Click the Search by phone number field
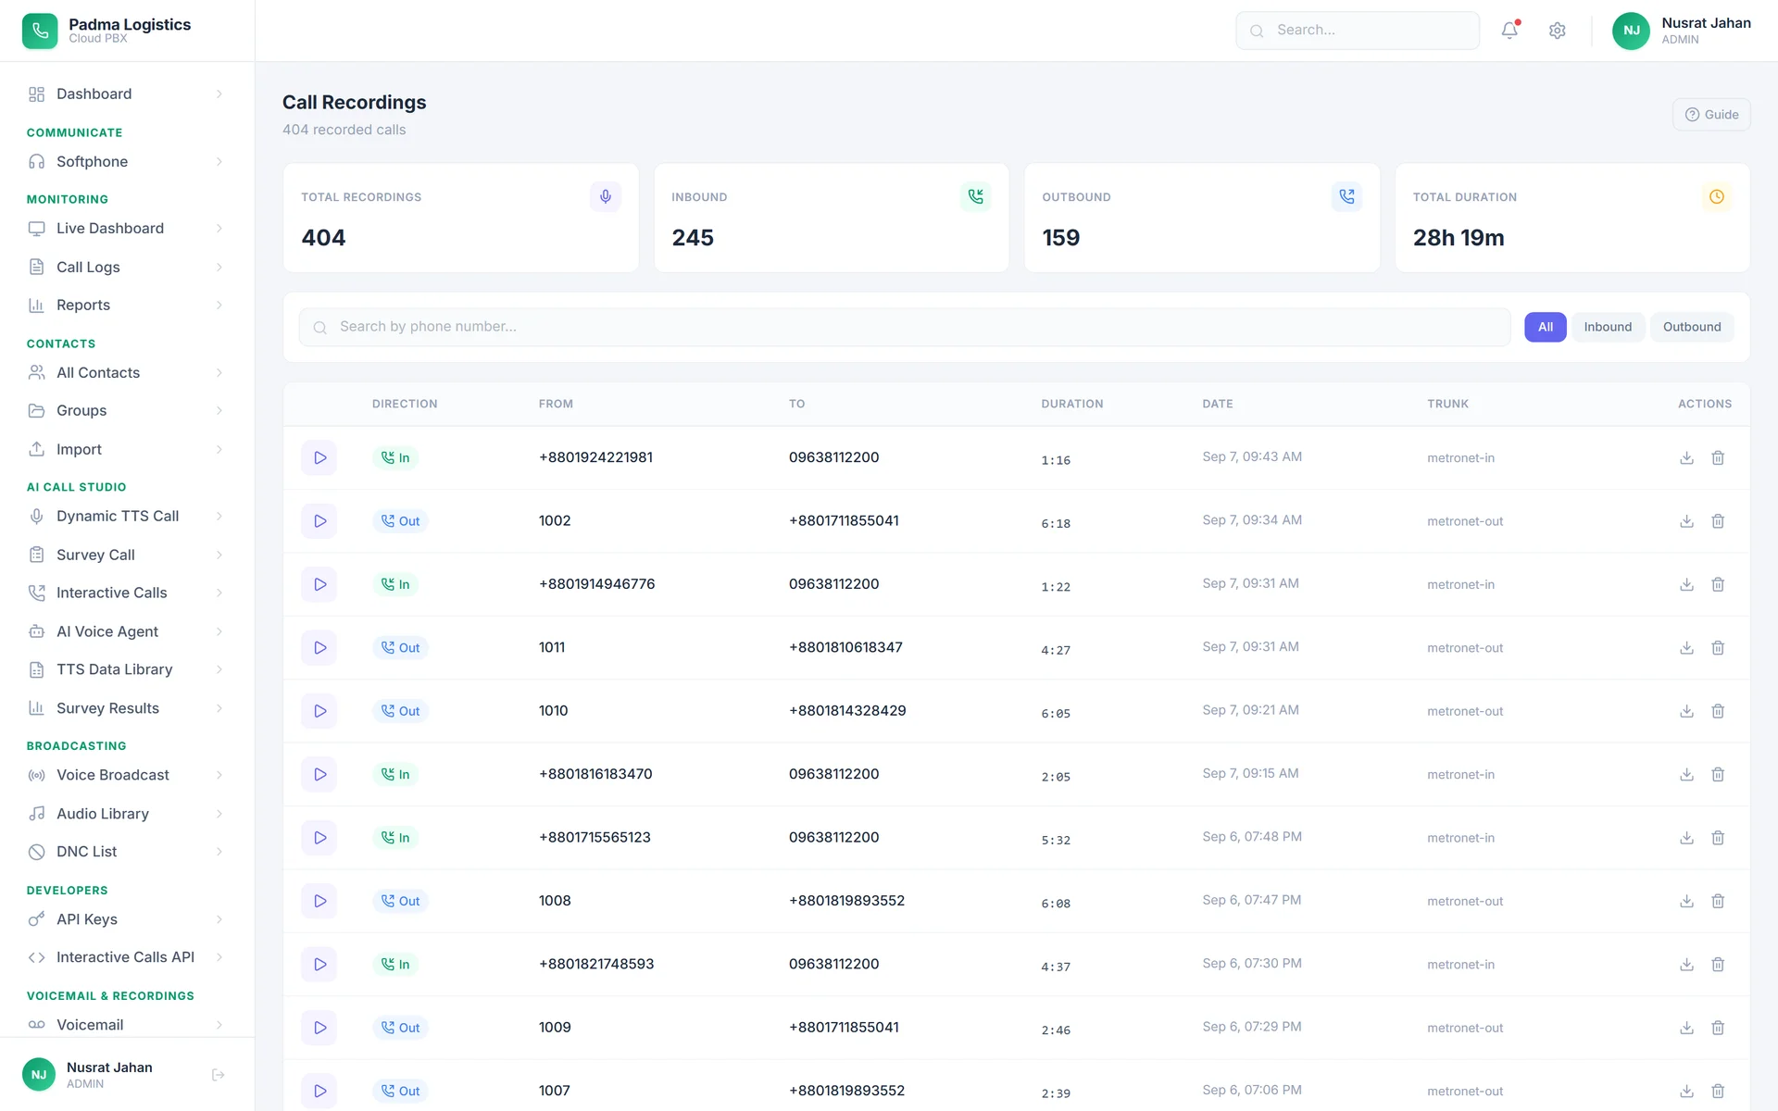Image resolution: width=1778 pixels, height=1111 pixels. (x=905, y=327)
